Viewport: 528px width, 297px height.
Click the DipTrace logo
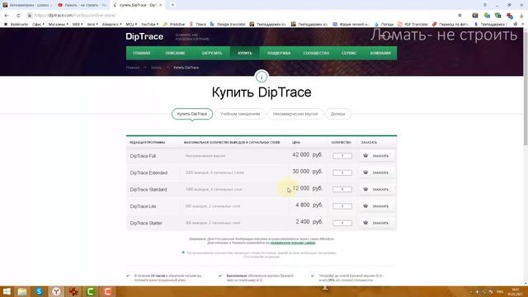coord(144,36)
